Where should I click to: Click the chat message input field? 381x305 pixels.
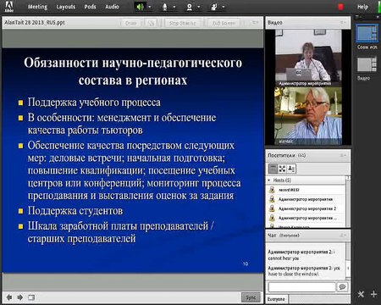[x=301, y=287]
